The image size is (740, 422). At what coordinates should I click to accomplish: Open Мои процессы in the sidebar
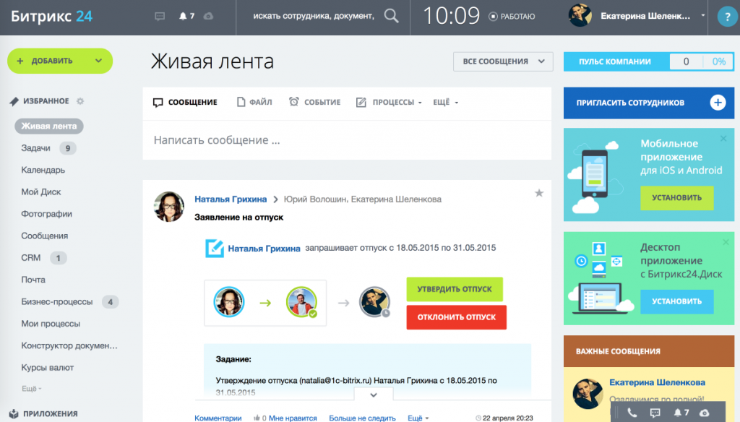tap(51, 324)
